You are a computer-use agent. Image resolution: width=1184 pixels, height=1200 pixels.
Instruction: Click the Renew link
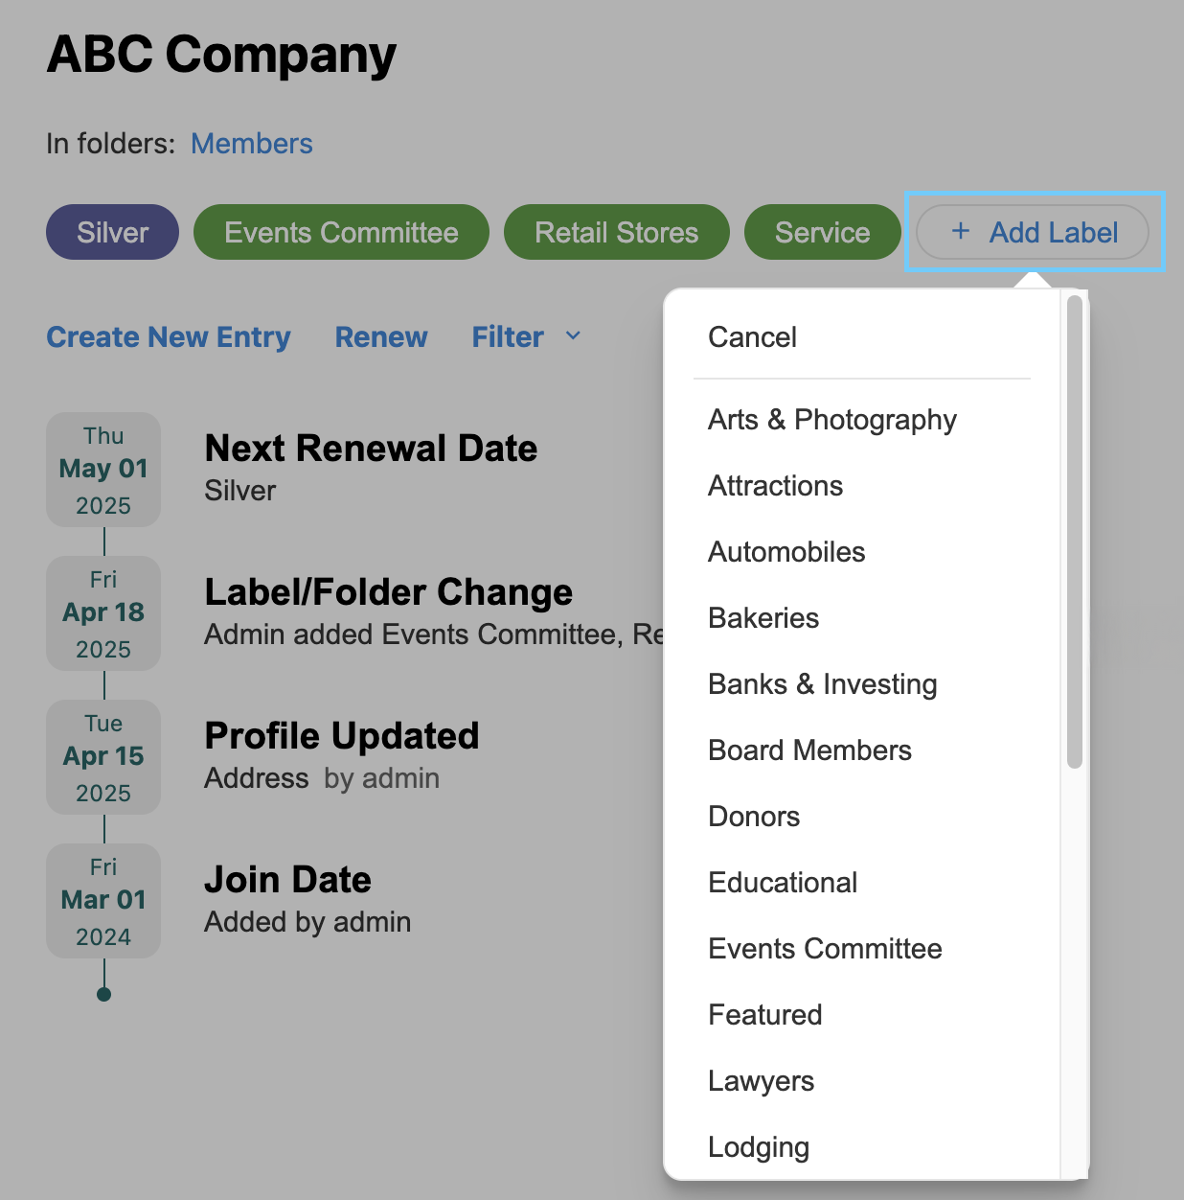pos(381,336)
